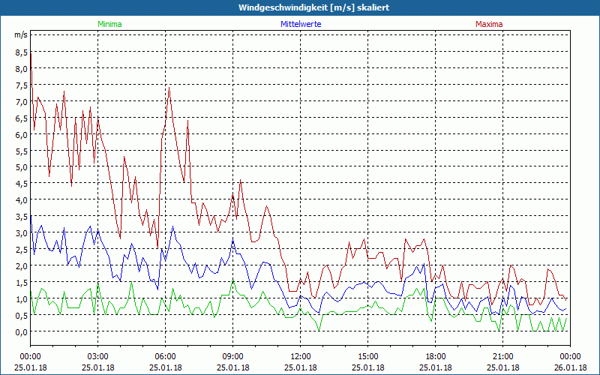Click the 5,5 y-axis value
600x375 pixels.
point(22,151)
